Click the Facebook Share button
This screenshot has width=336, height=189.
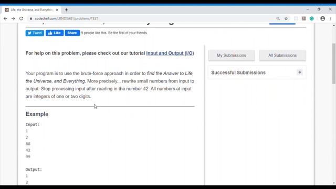pos(72,33)
